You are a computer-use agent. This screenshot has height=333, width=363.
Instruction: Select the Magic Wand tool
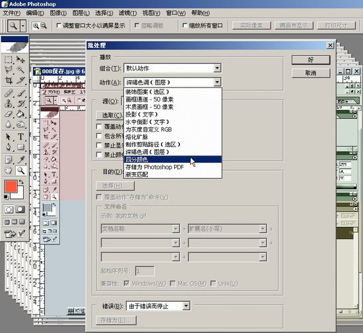(x=20, y=70)
